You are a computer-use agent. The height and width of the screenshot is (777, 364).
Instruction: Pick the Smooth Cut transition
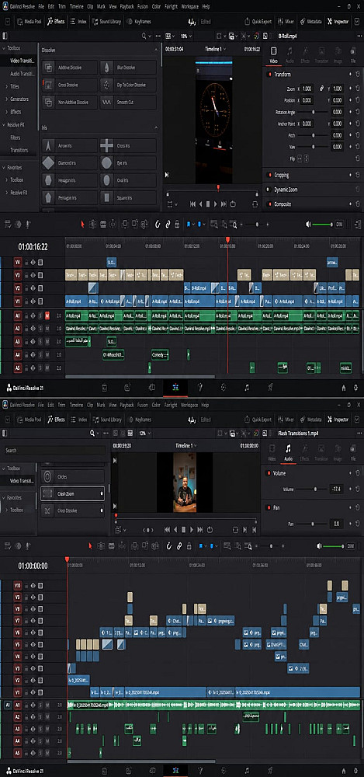pyautogui.click(x=128, y=102)
